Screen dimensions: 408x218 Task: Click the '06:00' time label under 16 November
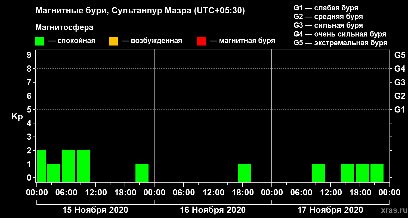[x=184, y=193]
